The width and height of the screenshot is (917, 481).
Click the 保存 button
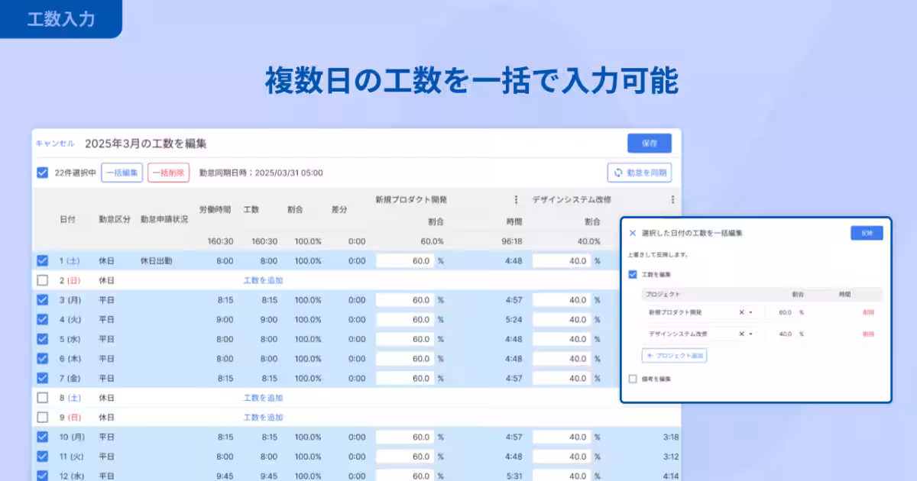[x=649, y=143]
